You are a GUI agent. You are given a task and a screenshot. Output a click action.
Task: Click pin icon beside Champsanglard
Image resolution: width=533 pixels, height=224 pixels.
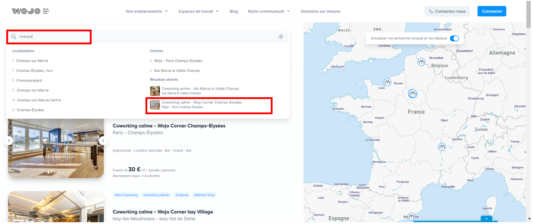(13, 81)
